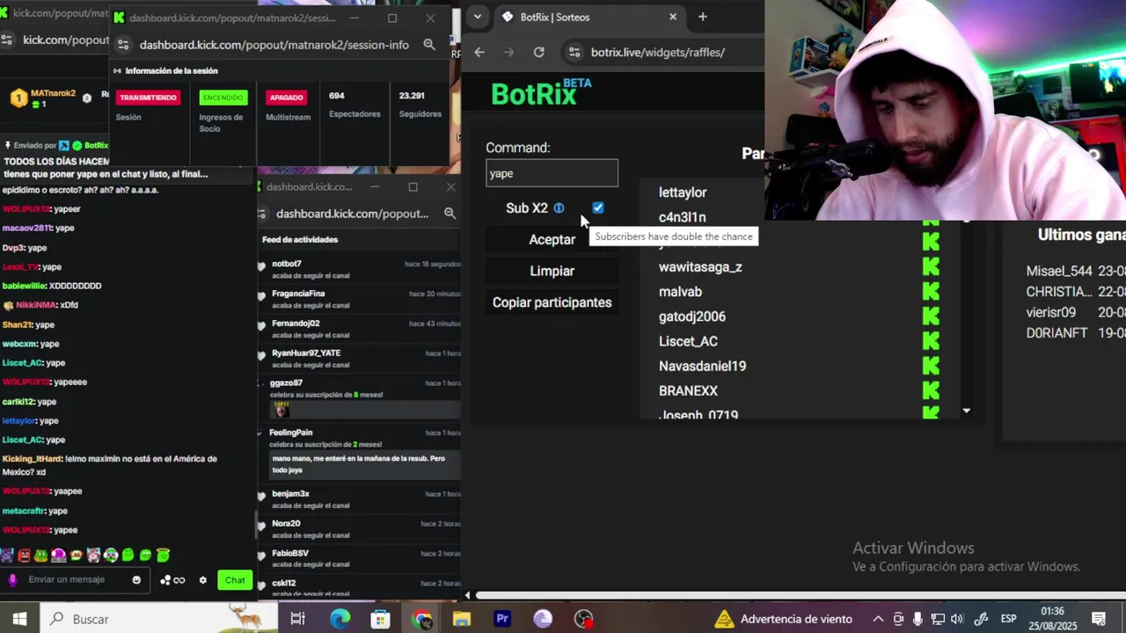Screen dimensions: 1126x633
Task: Select participant wawitasaga_z
Action: point(700,267)
